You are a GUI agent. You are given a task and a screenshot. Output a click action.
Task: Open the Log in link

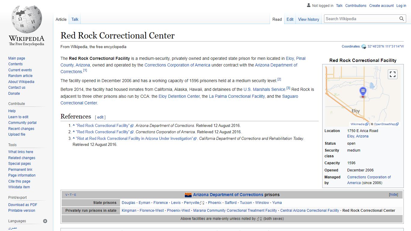[401, 6]
